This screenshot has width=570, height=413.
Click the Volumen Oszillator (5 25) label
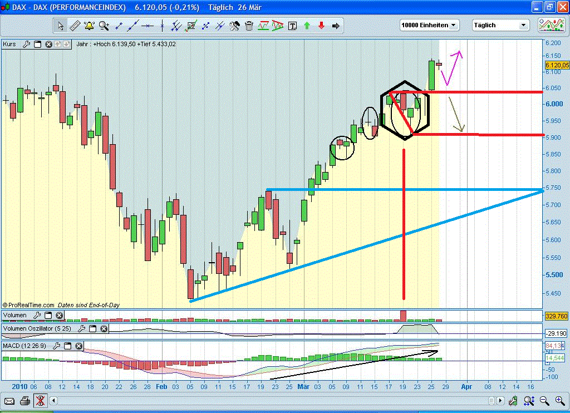[x=37, y=328]
